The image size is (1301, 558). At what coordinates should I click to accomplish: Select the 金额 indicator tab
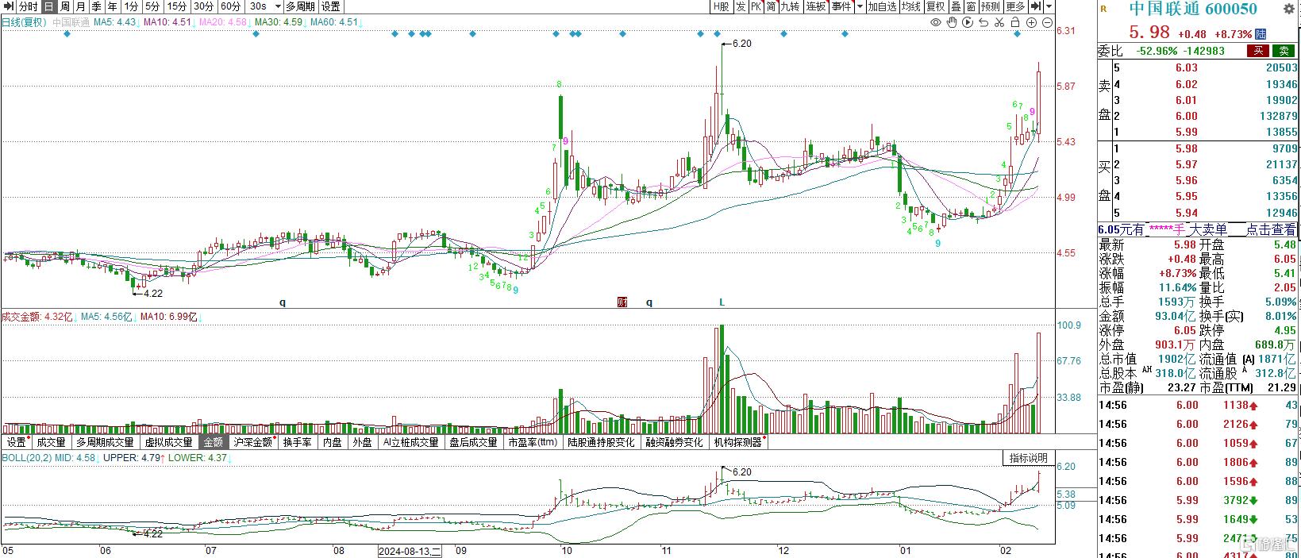214,442
